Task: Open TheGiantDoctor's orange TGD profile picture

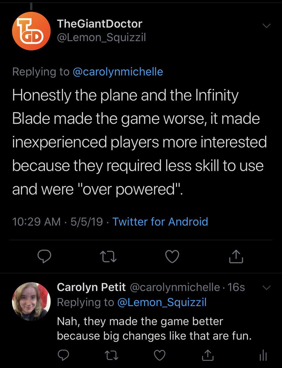Action: point(31,30)
